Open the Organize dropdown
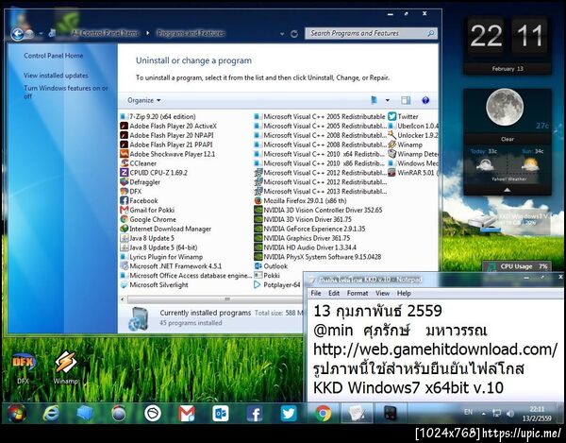Screen dimensions: 566x443 coord(143,100)
